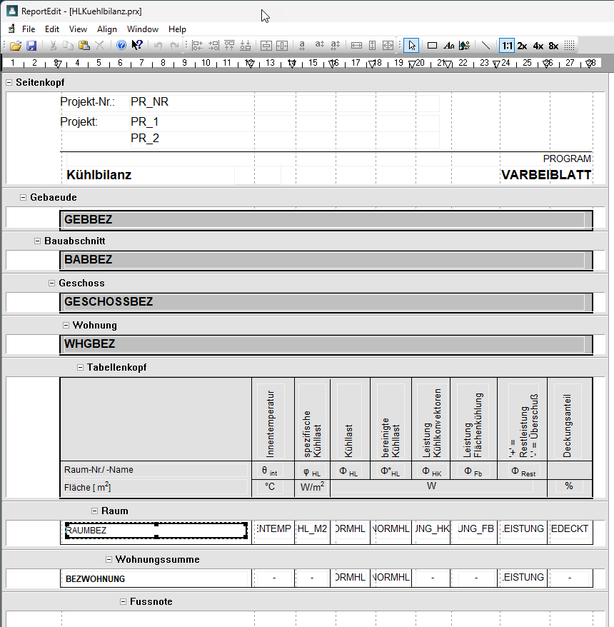Set zoom to 2x
Screen dimensions: 614x627
[522, 46]
